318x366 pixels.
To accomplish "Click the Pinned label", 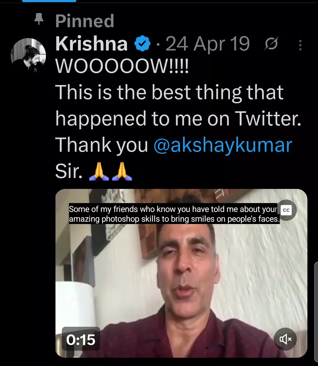I will (x=85, y=21).
